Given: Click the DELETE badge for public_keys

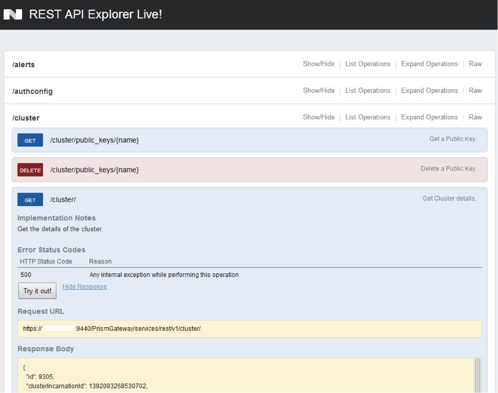Looking at the screenshot, I should point(30,170).
